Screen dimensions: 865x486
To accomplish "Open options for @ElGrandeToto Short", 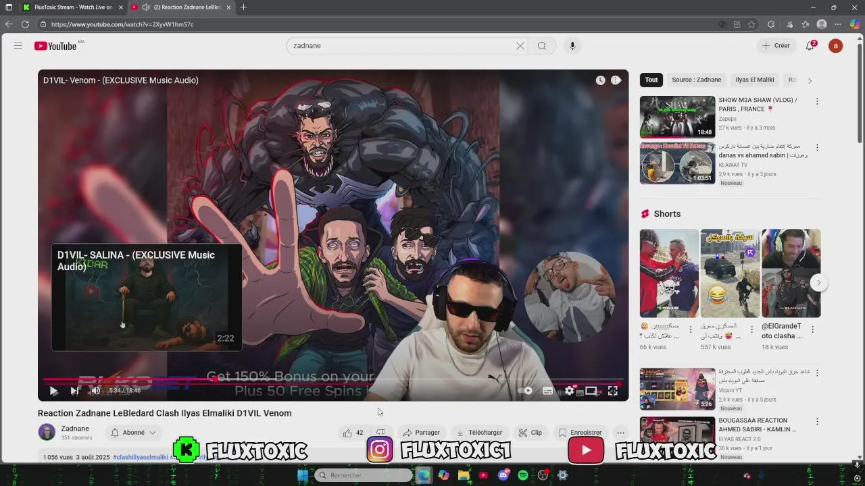I will 812,329.
